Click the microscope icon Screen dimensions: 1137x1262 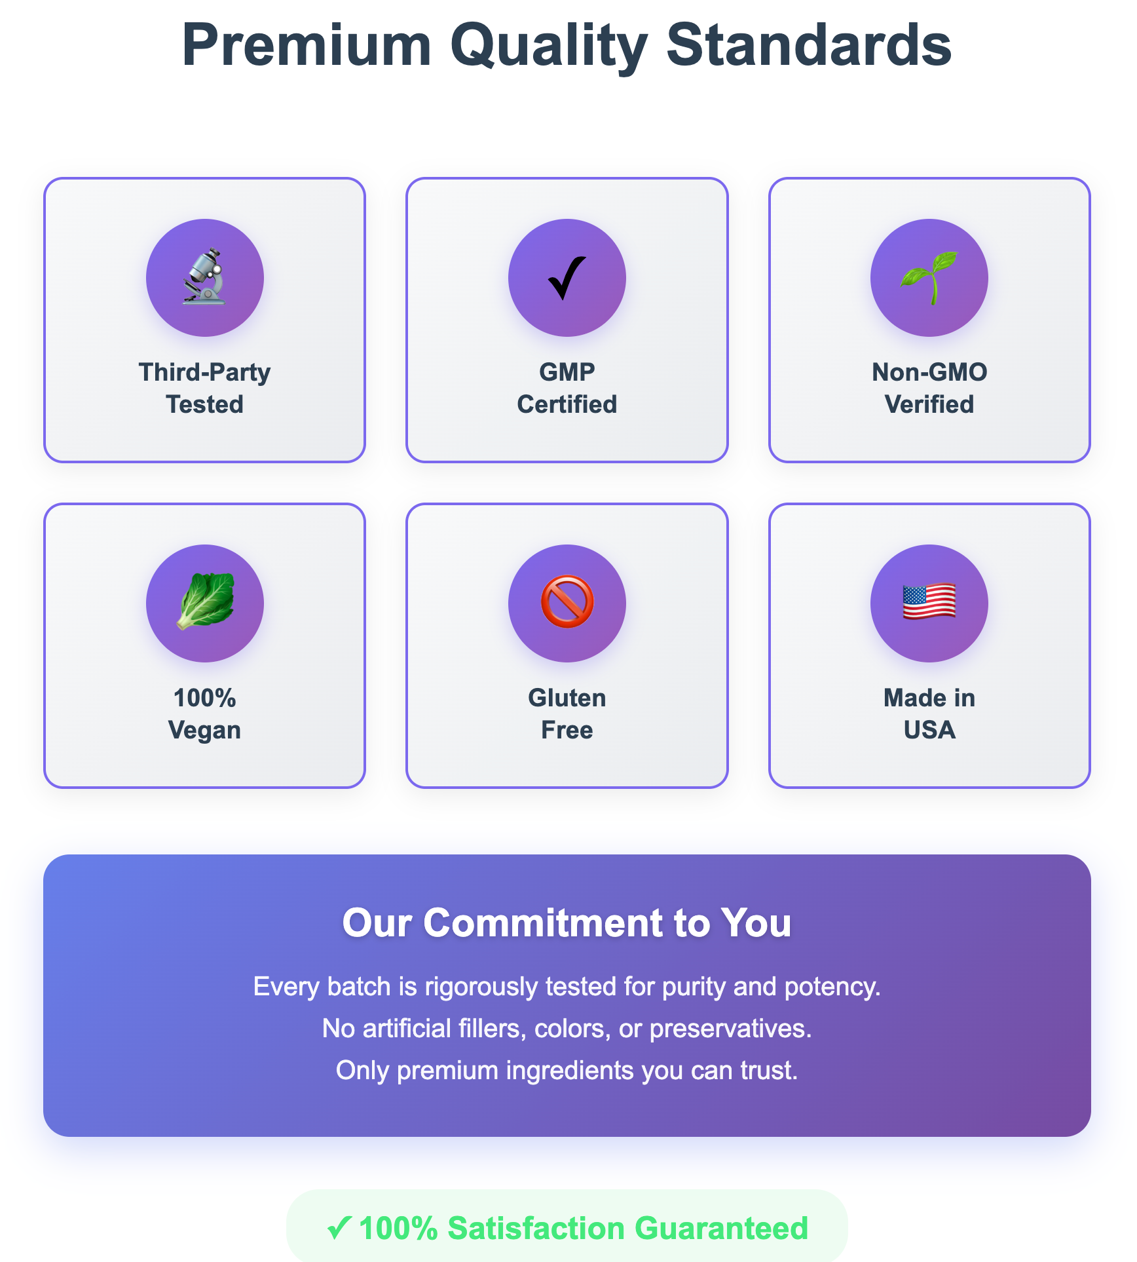(x=204, y=277)
